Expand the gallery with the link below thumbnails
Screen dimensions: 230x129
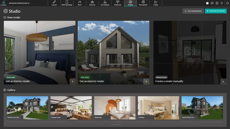pyautogui.click(x=115, y=125)
